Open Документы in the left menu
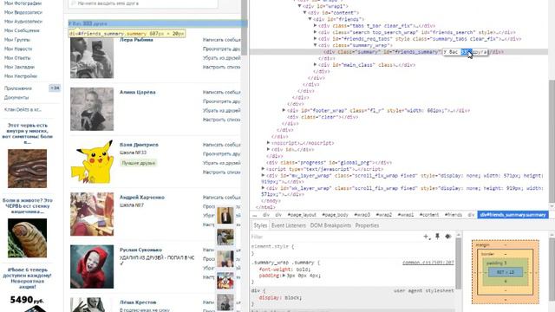Screen dimensions: 555x312 pos(16,97)
